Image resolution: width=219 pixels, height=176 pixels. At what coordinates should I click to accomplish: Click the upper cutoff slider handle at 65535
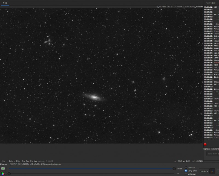click(174, 169)
